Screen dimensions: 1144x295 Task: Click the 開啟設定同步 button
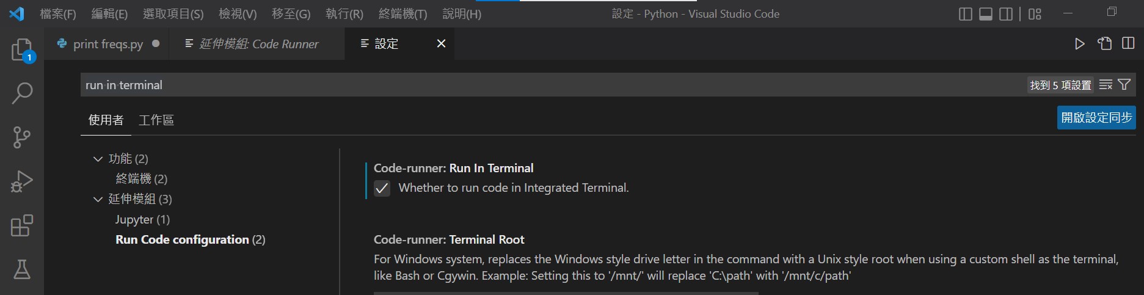coord(1096,118)
